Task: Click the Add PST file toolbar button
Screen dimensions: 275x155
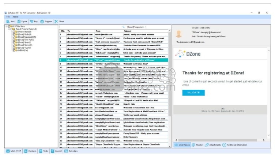Action: click(x=10, y=22)
